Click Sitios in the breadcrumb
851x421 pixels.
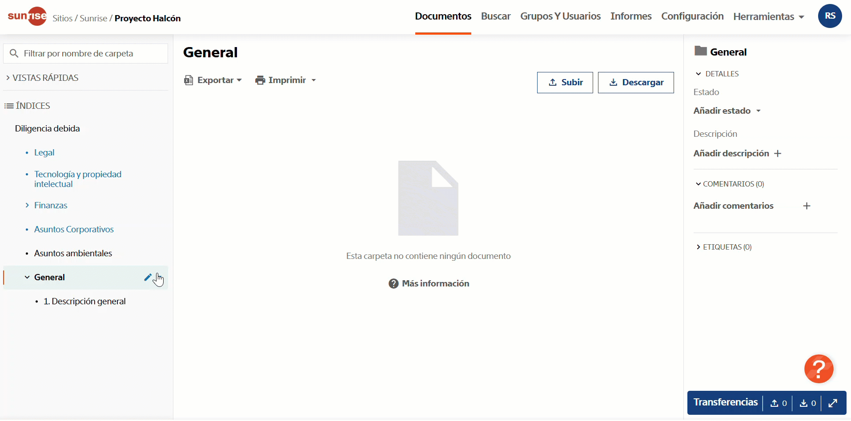click(x=62, y=18)
